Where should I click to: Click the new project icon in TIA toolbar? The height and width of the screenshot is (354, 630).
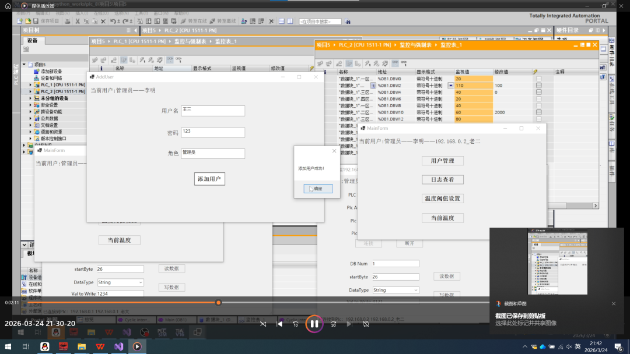20,21
